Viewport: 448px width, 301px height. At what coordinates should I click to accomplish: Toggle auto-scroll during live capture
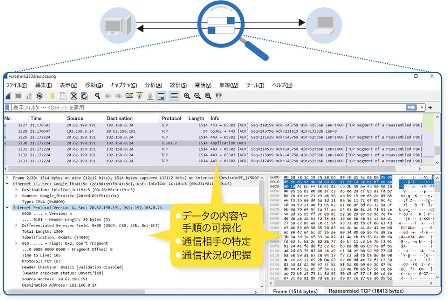pyautogui.click(x=161, y=96)
